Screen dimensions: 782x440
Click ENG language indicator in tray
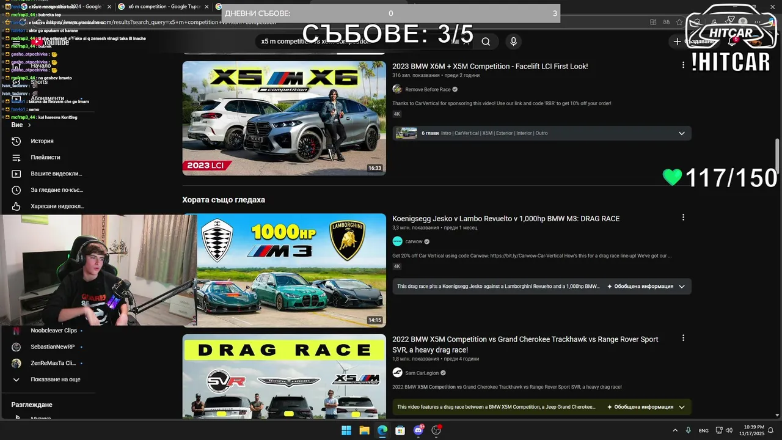pos(704,430)
